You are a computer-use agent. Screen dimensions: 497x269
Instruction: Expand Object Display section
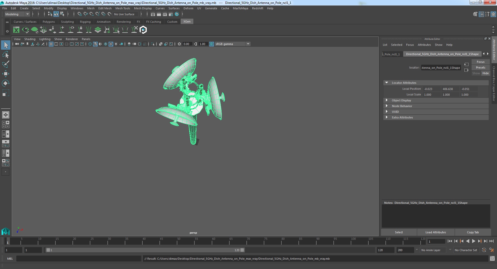tap(387, 100)
